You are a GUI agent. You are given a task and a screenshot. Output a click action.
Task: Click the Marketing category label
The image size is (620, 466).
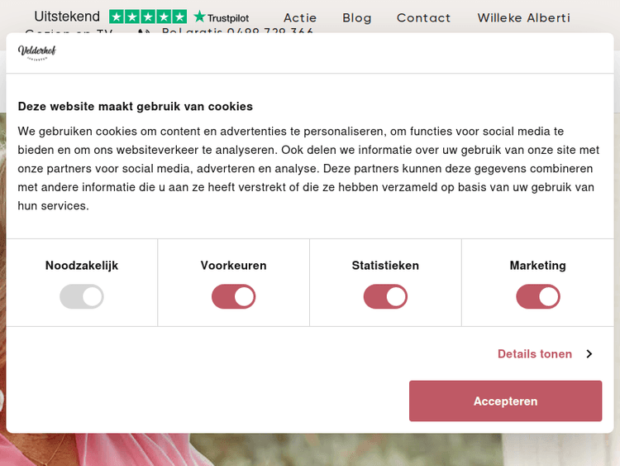click(x=538, y=266)
